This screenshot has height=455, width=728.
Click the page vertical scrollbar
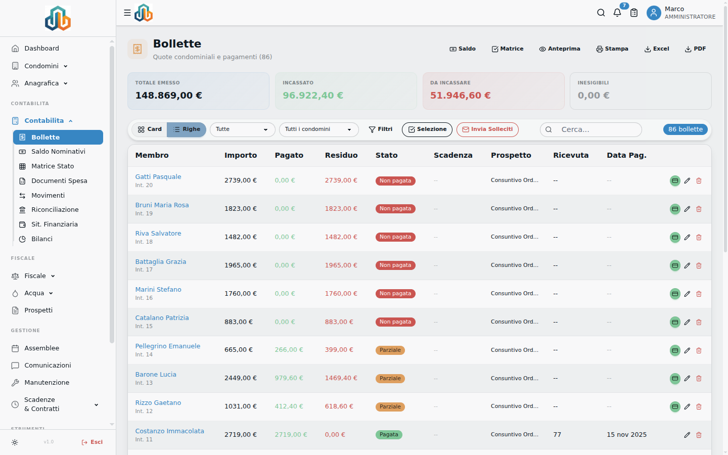pyautogui.click(x=725, y=129)
